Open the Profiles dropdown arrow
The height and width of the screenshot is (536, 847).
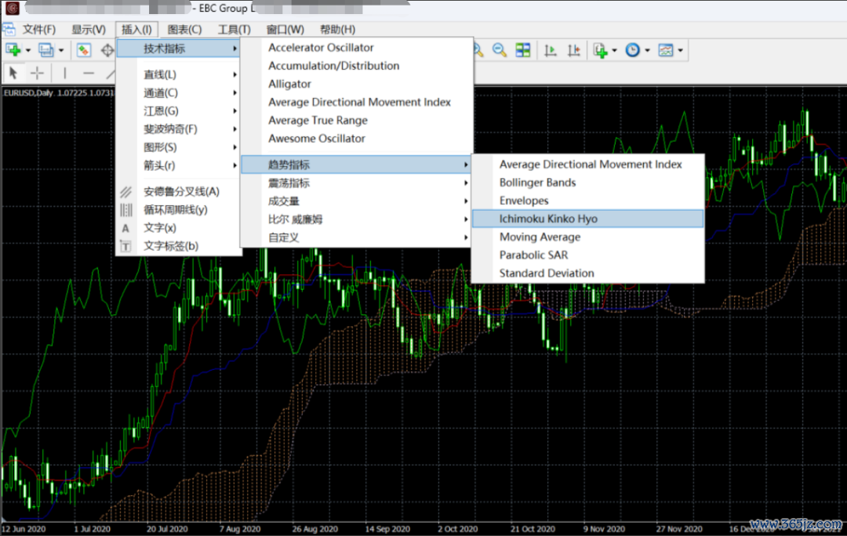point(61,51)
